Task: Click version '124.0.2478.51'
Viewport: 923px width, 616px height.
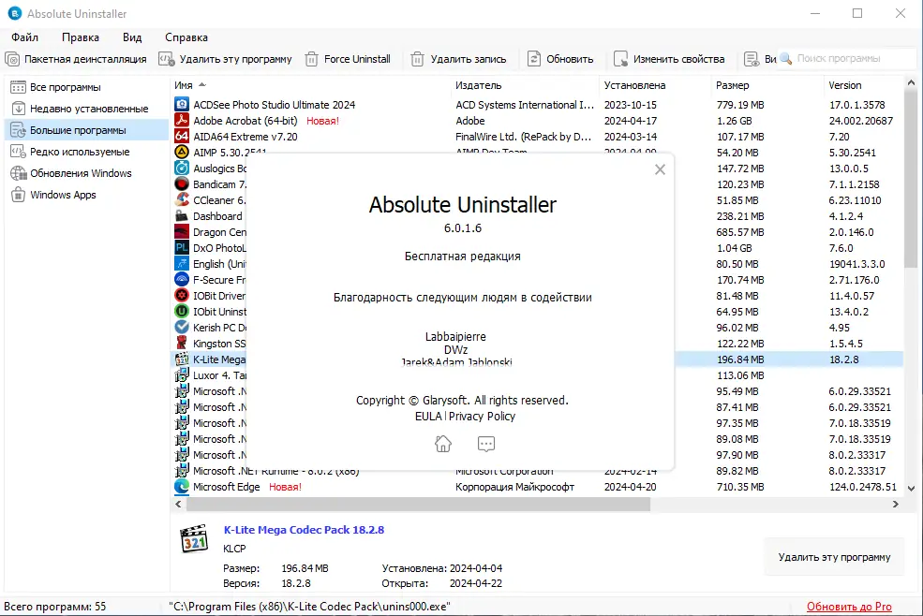Action: 862,487
